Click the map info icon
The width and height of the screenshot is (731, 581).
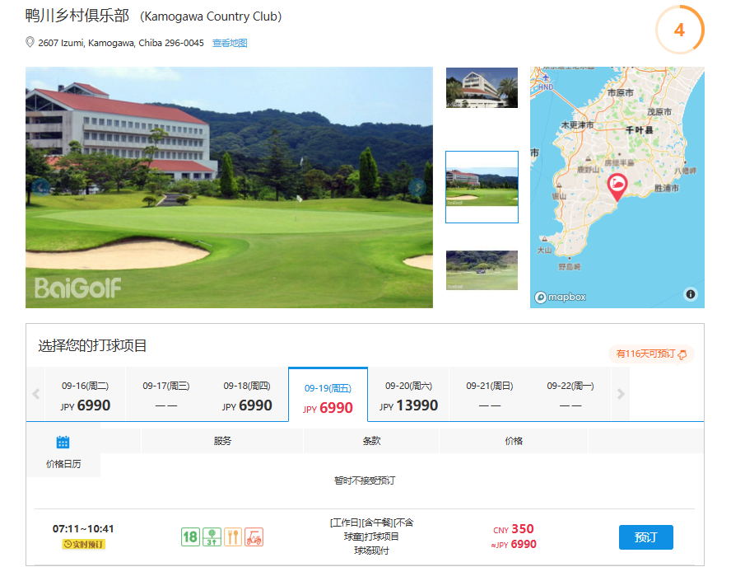(x=690, y=294)
